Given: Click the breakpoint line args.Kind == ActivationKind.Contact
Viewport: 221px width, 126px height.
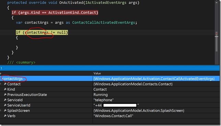Looking at the screenshot, I should point(55,13).
